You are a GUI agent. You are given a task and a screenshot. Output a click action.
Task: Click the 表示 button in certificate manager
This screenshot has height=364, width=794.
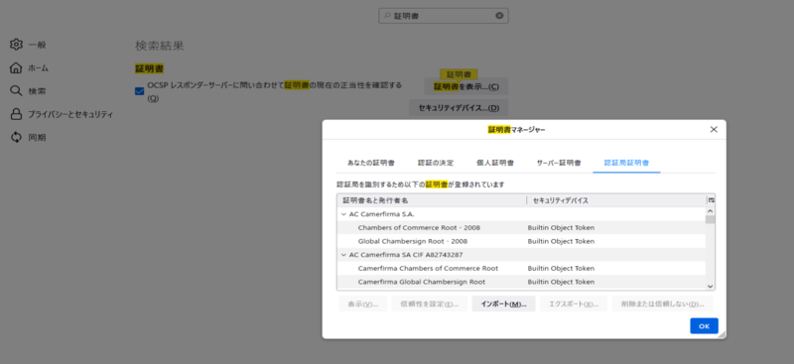coord(363,304)
